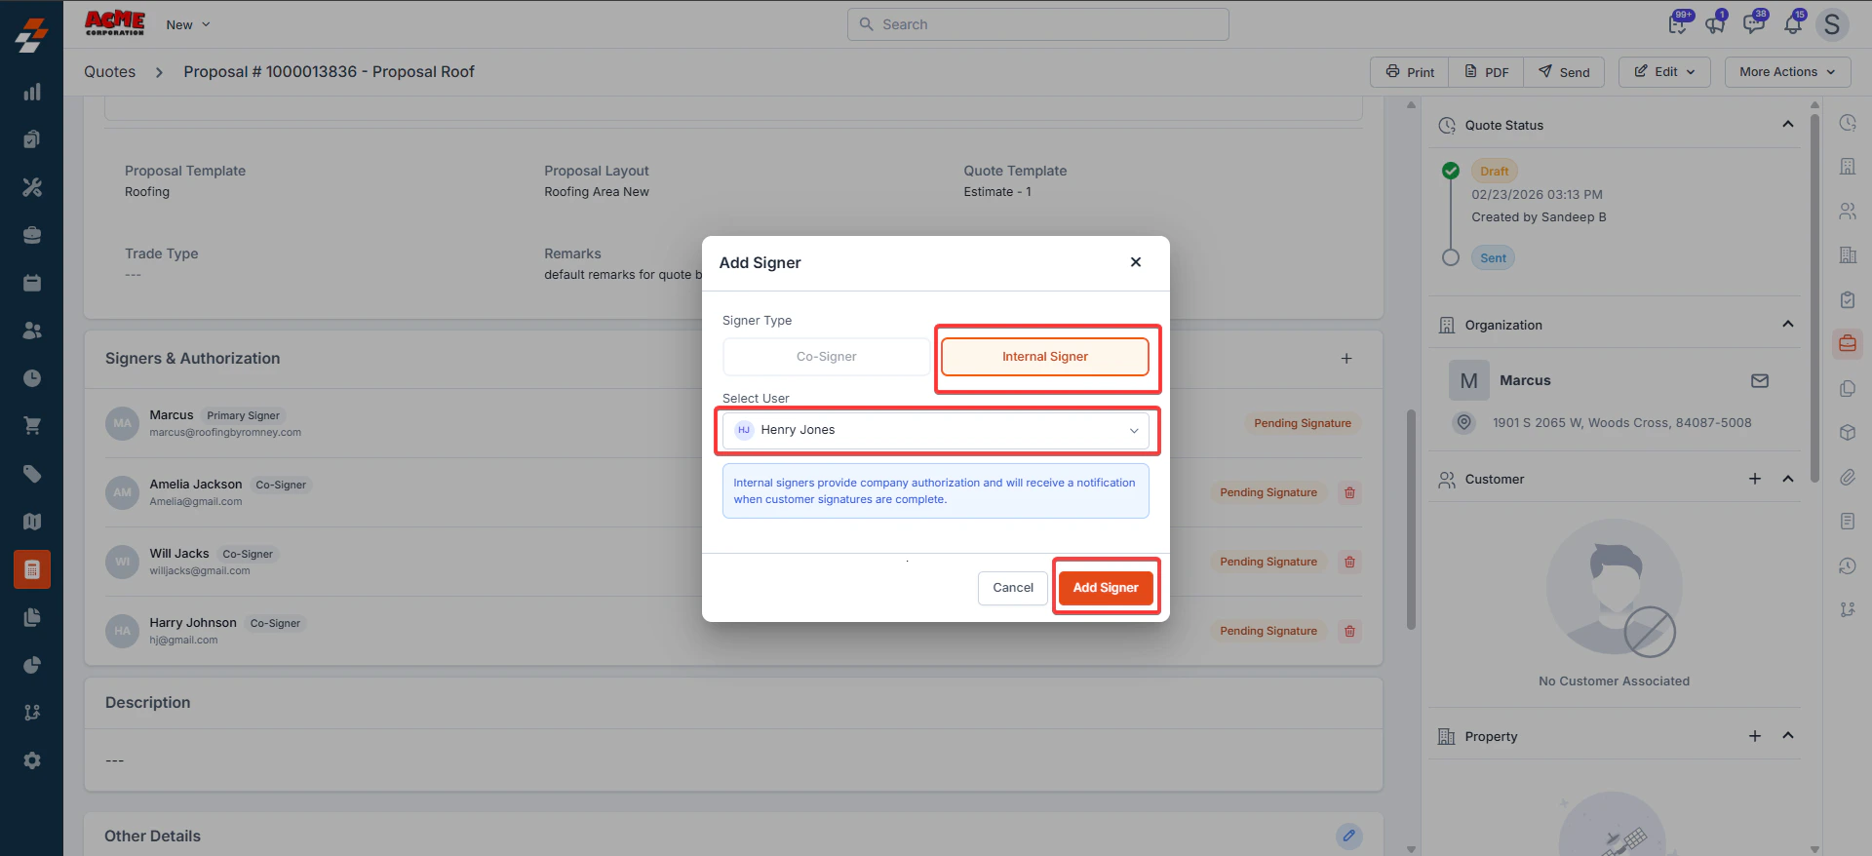Select the Co-Signer type option
1872x856 pixels.
(x=826, y=357)
